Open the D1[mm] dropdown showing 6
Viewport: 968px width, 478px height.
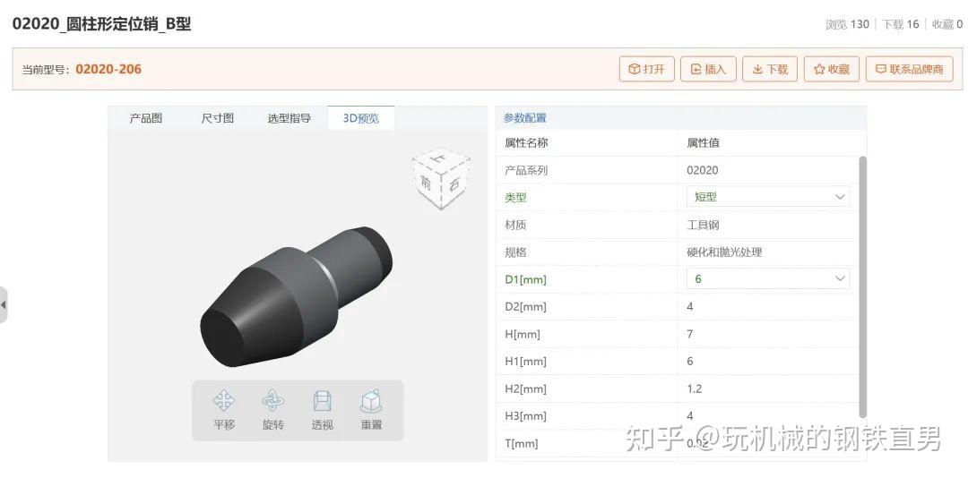(768, 278)
